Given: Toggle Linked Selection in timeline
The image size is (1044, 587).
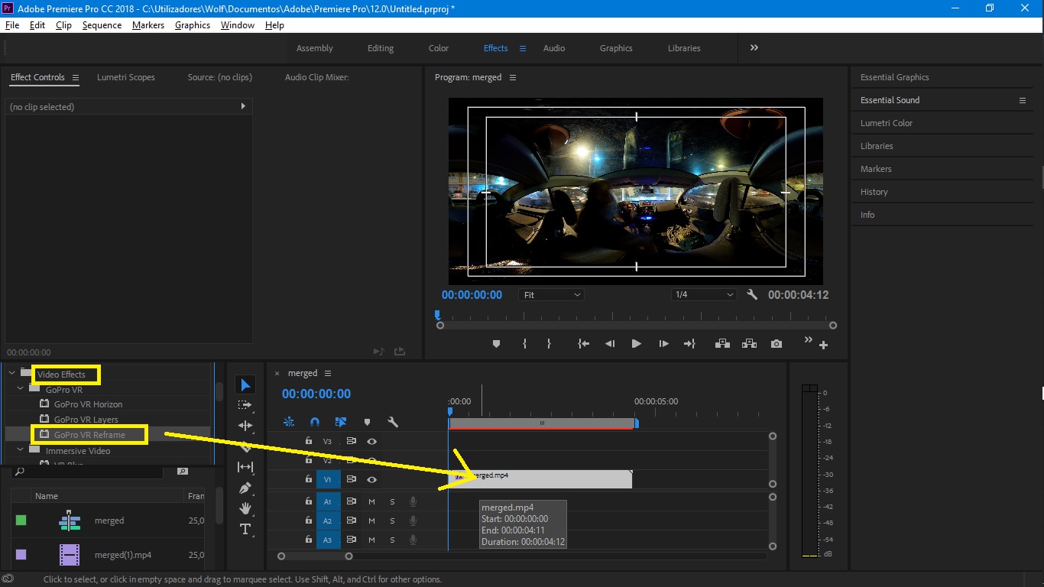Looking at the screenshot, I should point(341,422).
